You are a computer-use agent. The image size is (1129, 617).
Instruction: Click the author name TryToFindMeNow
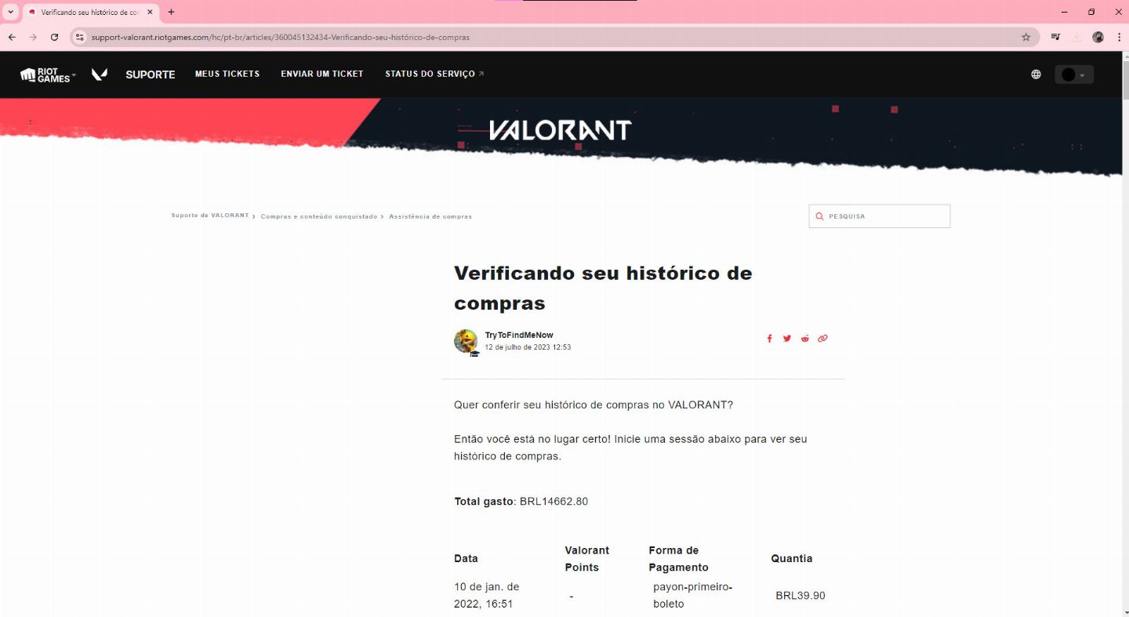click(x=519, y=335)
